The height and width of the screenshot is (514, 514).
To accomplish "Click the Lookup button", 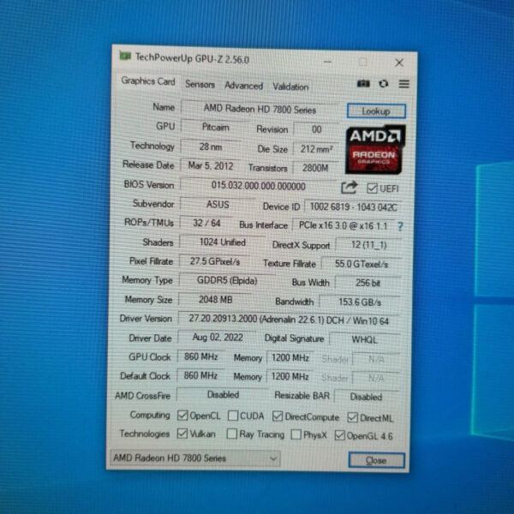I will [376, 111].
